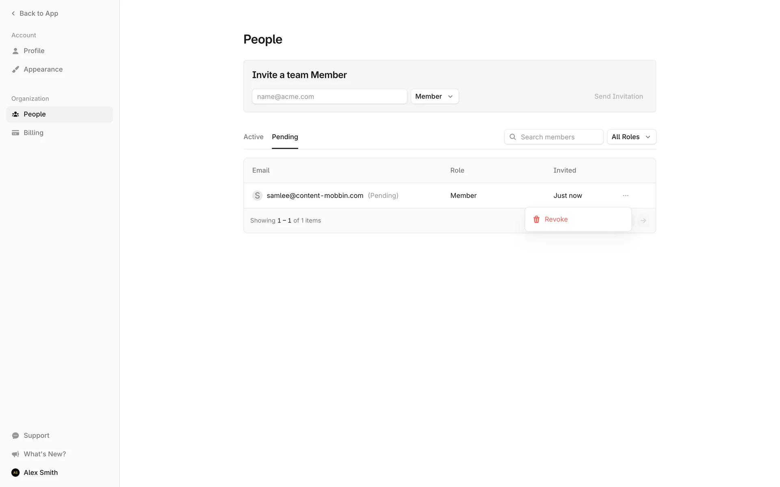Click the Support chat bubble icon

click(15, 435)
